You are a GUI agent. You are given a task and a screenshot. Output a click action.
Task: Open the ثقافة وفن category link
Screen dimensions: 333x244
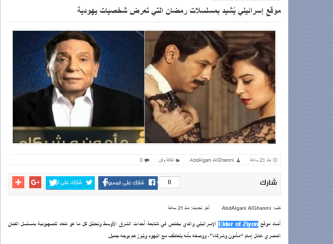[166, 160]
